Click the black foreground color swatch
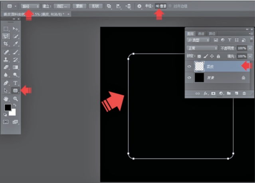The image size is (255, 183). click(x=8, y=107)
